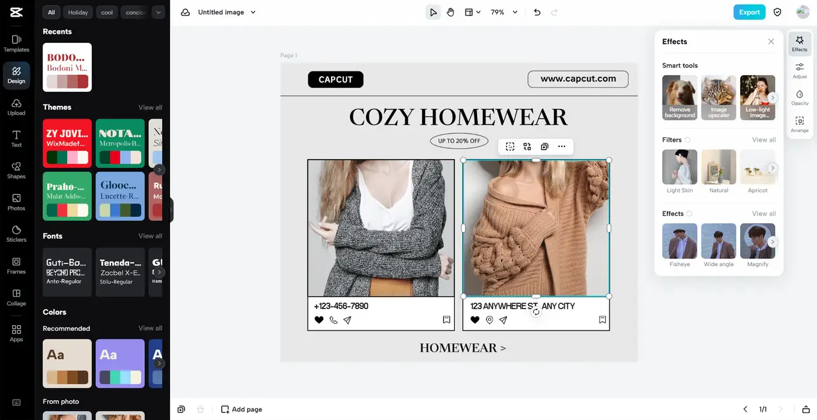The image size is (817, 420).
Task: Show more Smart tools with arrow
Action: click(x=773, y=97)
